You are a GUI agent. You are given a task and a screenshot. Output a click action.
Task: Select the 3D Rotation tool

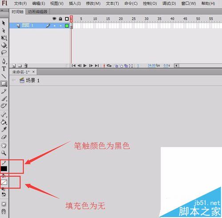point(4,45)
